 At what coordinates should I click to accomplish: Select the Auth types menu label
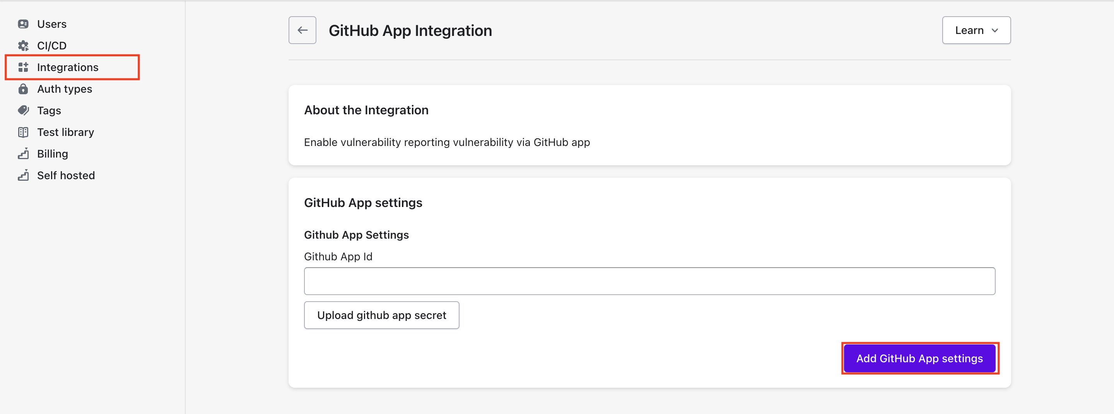65,89
